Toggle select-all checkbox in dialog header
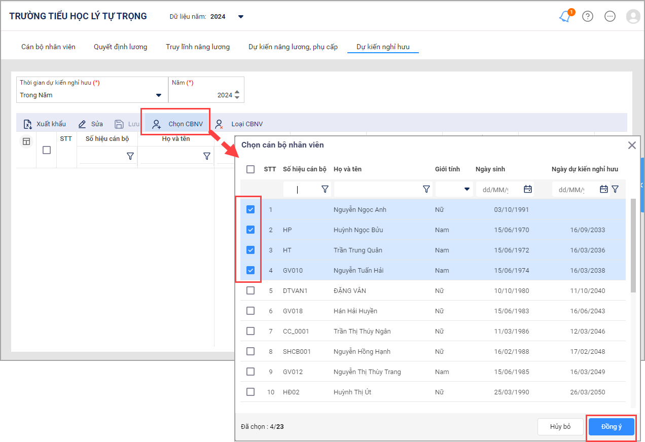The width and height of the screenshot is (645, 442). click(x=250, y=169)
